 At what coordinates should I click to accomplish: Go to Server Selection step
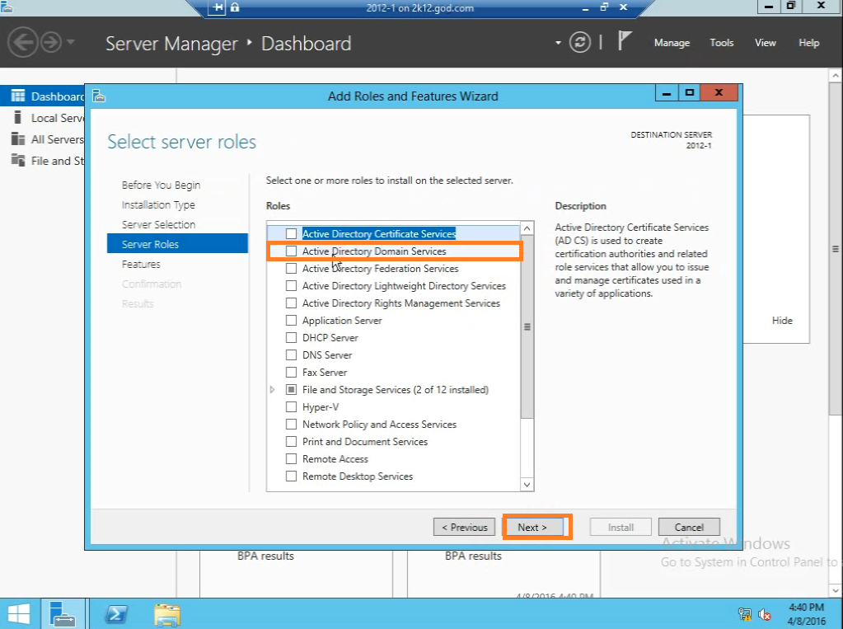click(x=158, y=225)
